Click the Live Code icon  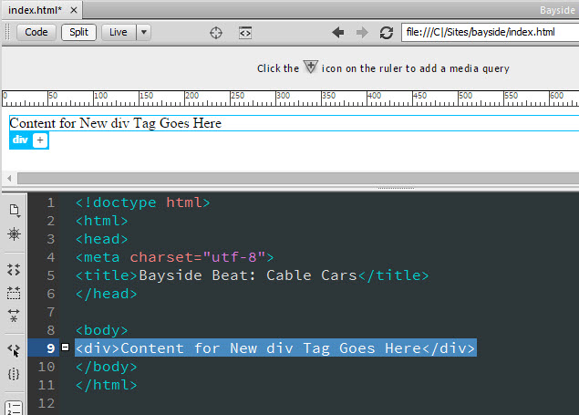(245, 33)
